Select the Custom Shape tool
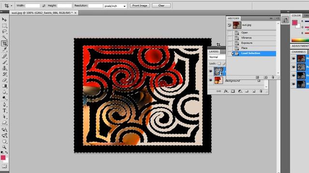Screen dimensions: 309x173 [4, 123]
